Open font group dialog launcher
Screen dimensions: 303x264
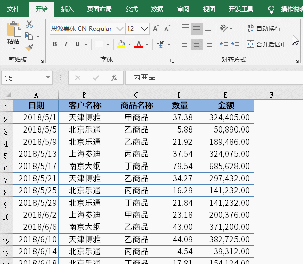[x=172, y=61]
